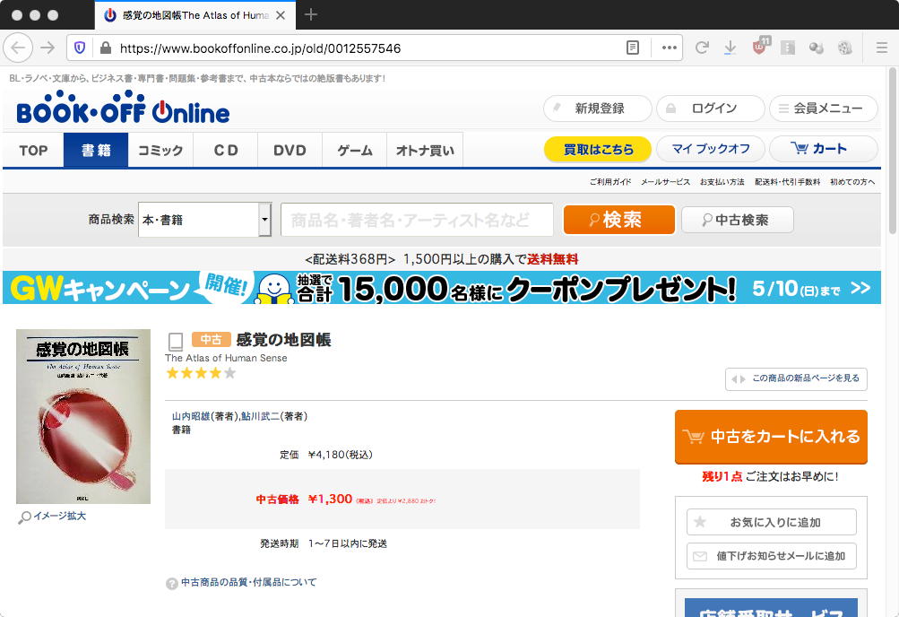The image size is (899, 617).
Task: Click the uBlock Origin extension icon
Action: click(x=760, y=47)
